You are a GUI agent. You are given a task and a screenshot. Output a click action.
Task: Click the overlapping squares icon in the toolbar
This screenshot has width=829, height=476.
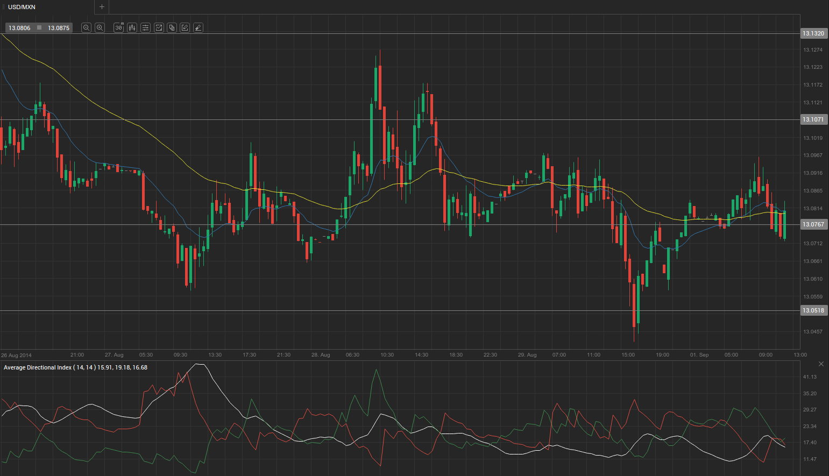(x=172, y=28)
